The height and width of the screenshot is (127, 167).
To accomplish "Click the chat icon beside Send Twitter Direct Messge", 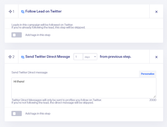I will click(x=23, y=57).
